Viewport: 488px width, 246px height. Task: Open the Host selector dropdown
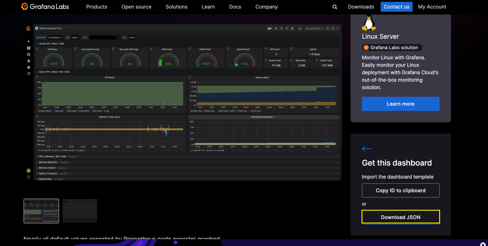point(104,37)
